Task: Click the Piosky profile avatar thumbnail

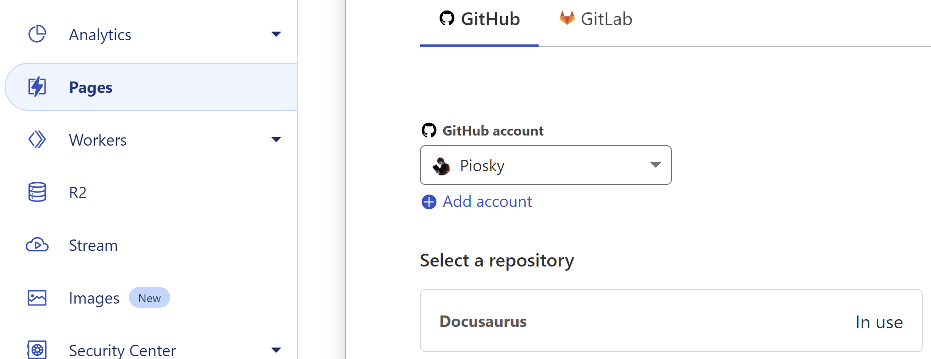Action: (x=442, y=165)
